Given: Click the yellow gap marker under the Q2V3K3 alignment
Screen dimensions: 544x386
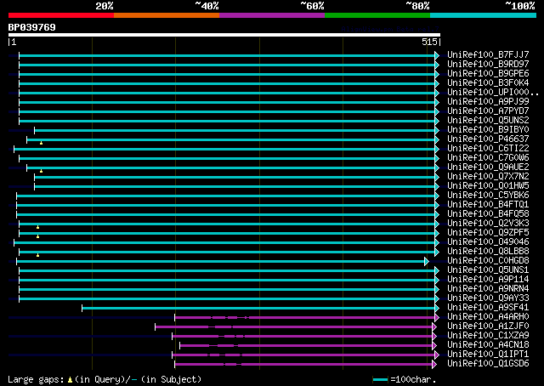Looking at the screenshot, I should coord(37,227).
